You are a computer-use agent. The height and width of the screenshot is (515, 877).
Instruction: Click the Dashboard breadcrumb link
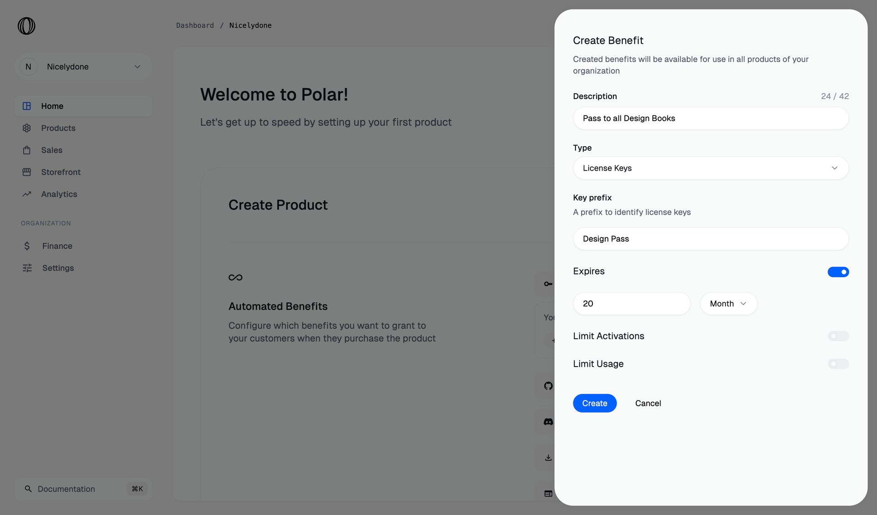[195, 25]
